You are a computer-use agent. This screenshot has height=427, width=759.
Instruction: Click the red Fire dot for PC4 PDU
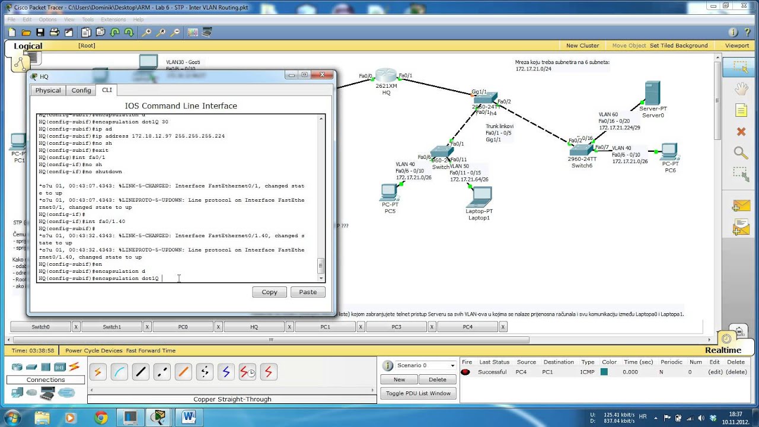point(465,372)
